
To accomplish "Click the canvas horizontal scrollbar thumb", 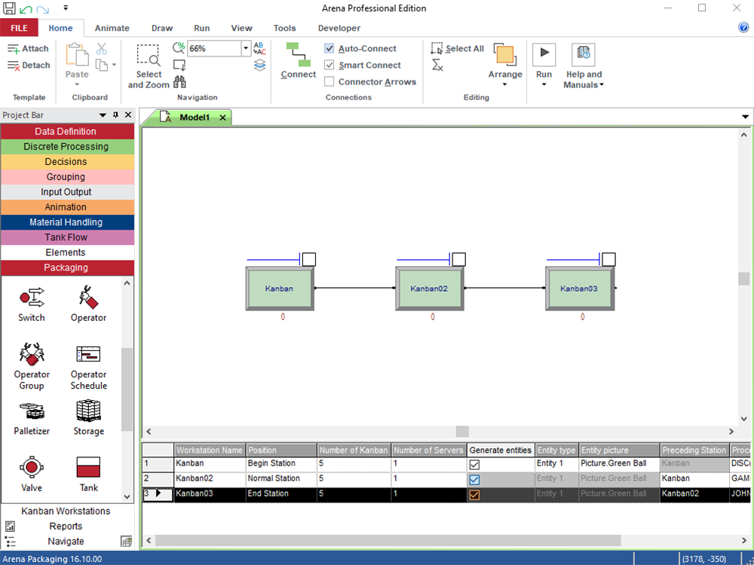I will pos(462,432).
